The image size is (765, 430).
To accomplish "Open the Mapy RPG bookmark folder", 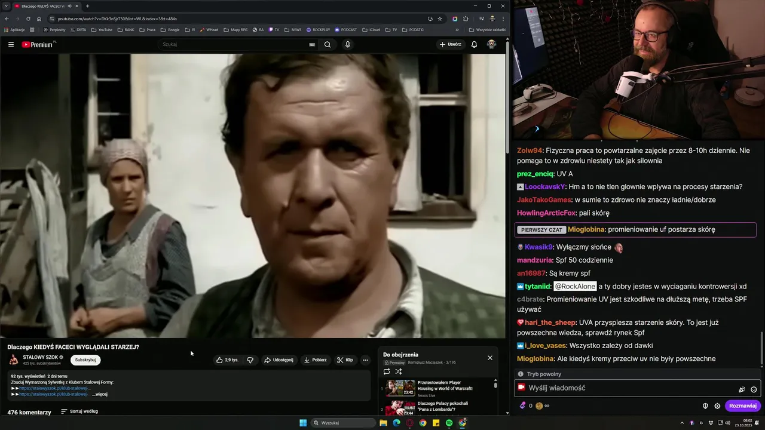I will [235, 29].
